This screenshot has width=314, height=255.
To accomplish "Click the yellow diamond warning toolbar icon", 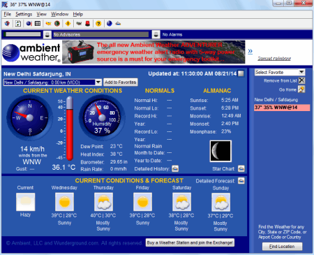I will pyautogui.click(x=68, y=23).
